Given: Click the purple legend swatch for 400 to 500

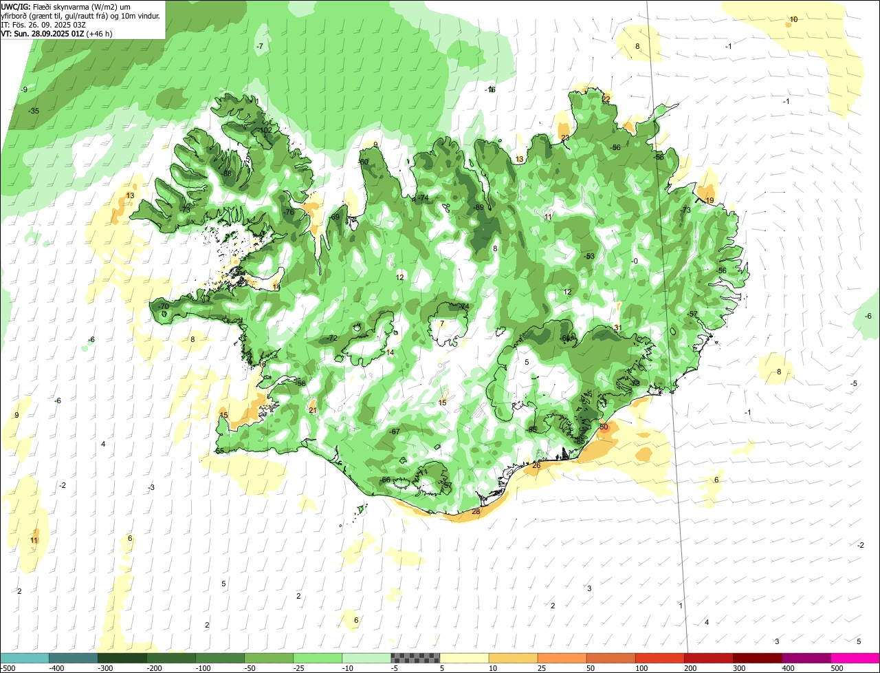Looking at the screenshot, I should 806,658.
